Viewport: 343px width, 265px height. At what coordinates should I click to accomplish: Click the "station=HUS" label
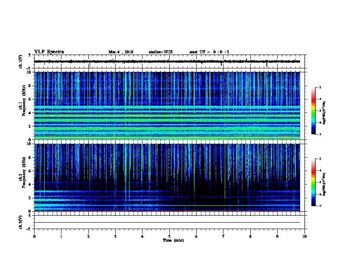click(x=161, y=52)
